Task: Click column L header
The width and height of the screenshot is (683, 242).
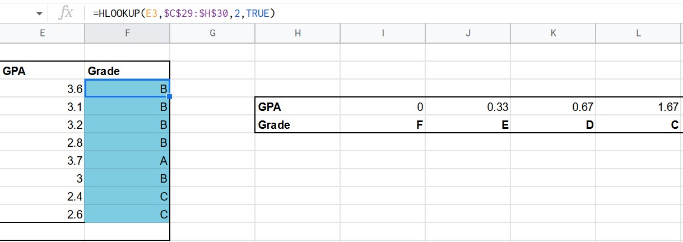Action: coord(638,33)
